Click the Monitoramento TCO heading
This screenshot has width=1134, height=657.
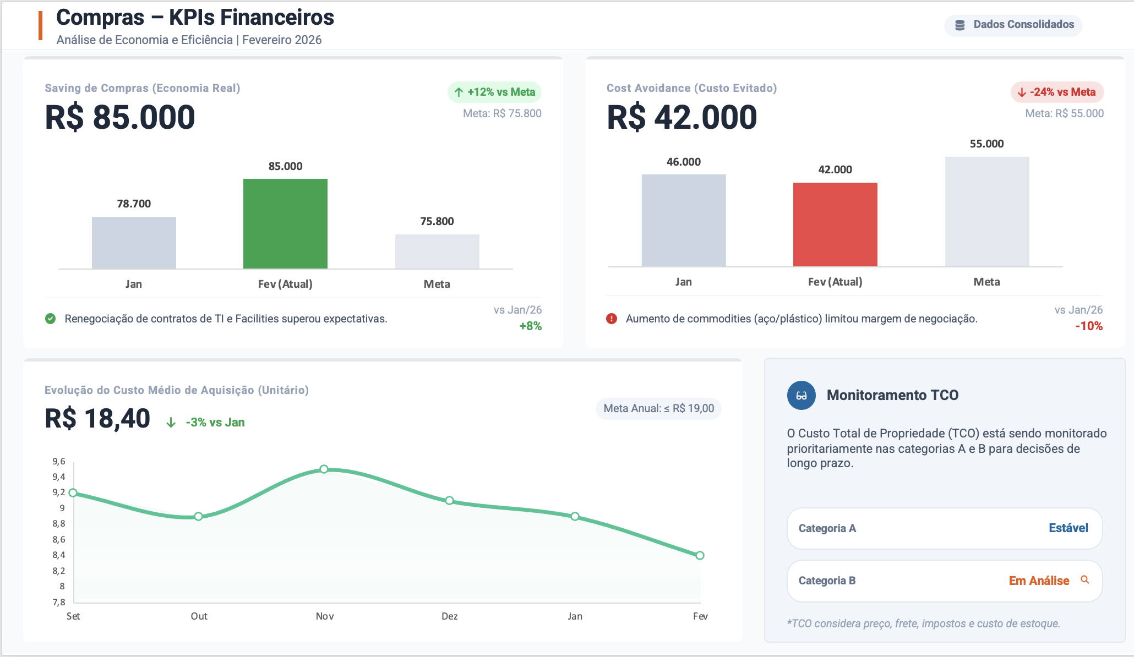click(x=892, y=395)
